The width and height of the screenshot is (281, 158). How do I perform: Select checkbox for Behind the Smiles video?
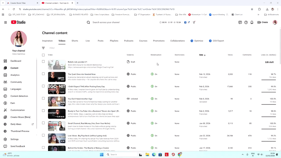pyautogui.click(x=43, y=147)
